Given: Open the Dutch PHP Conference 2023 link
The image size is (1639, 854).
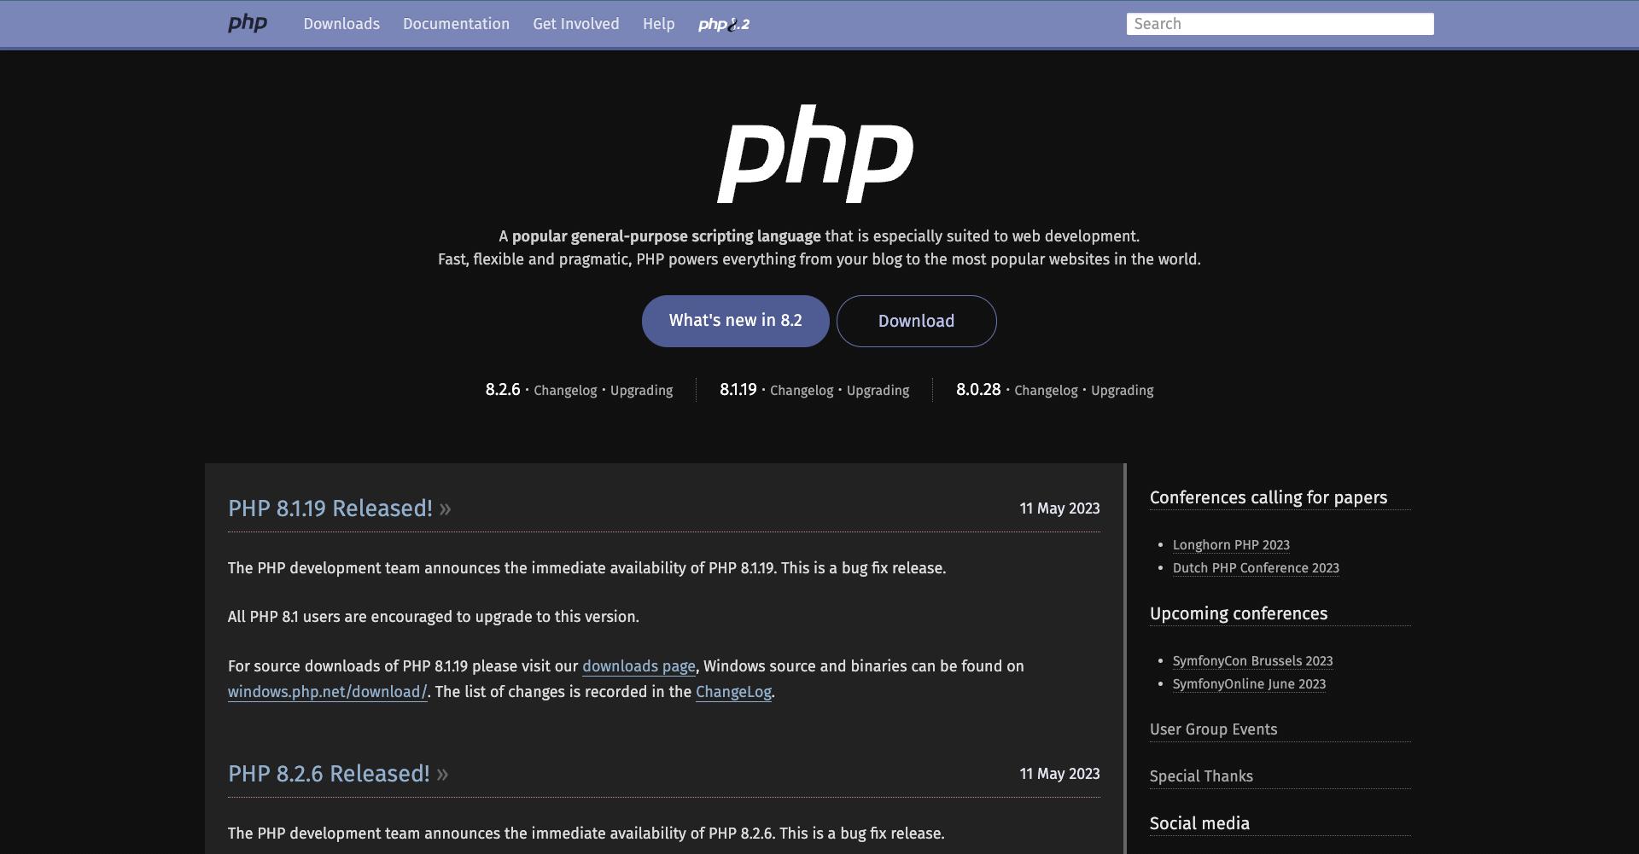Looking at the screenshot, I should [x=1255, y=567].
